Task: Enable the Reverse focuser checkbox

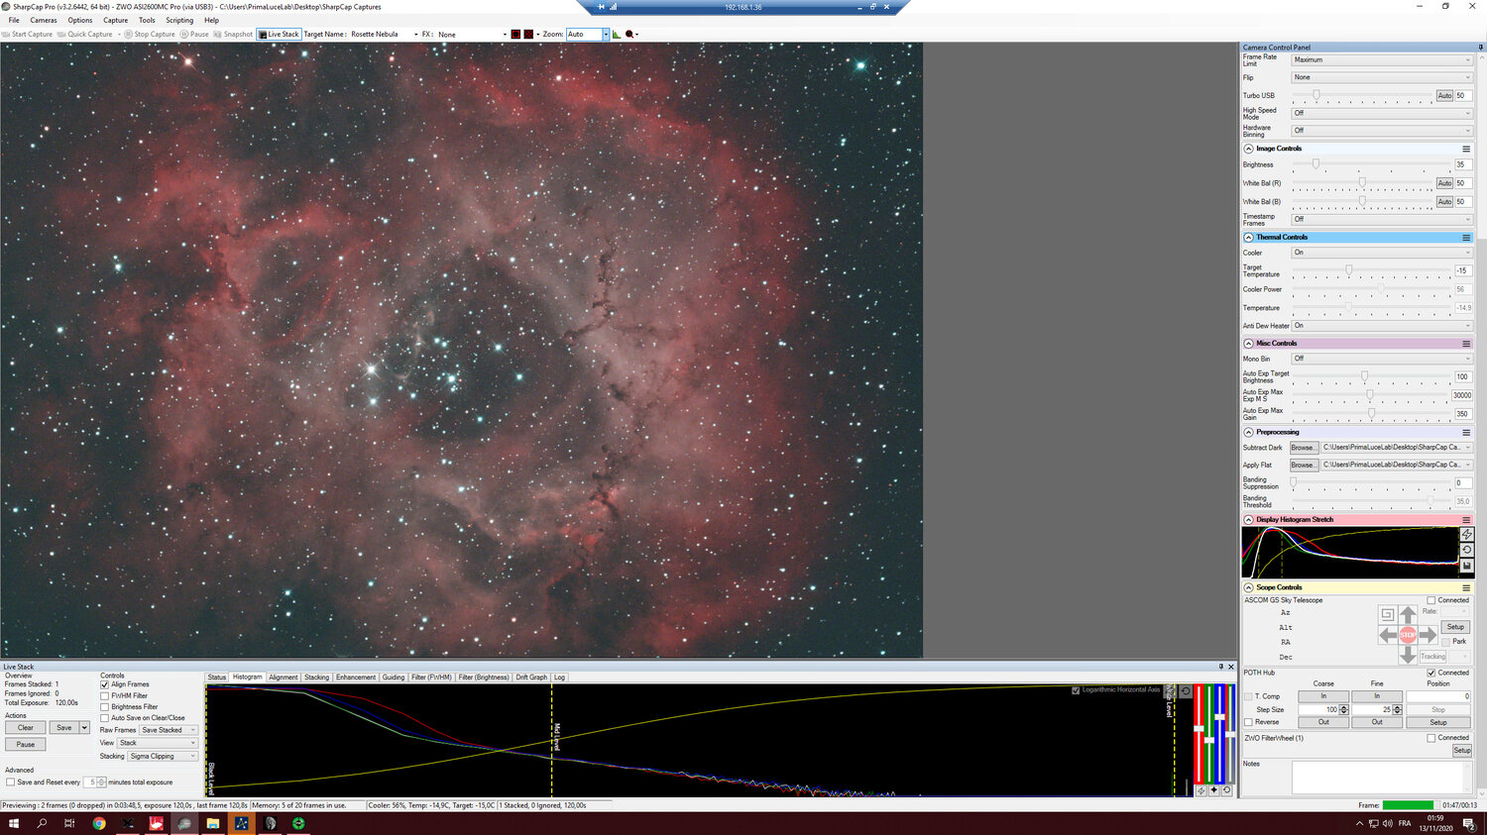Action: click(1248, 722)
